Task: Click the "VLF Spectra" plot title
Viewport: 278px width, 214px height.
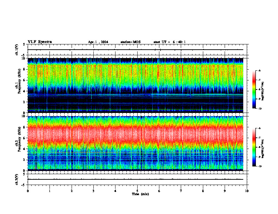Action: [40, 42]
